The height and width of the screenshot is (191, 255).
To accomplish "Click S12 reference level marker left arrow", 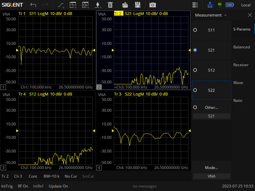I will (17, 131).
